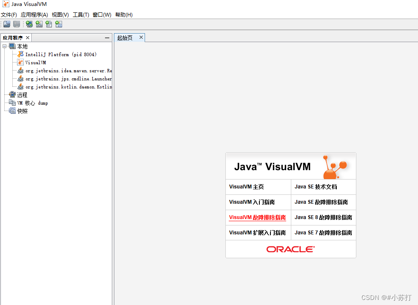
Task: Click the add JMX connection toolbar icon
Action: pos(39,24)
